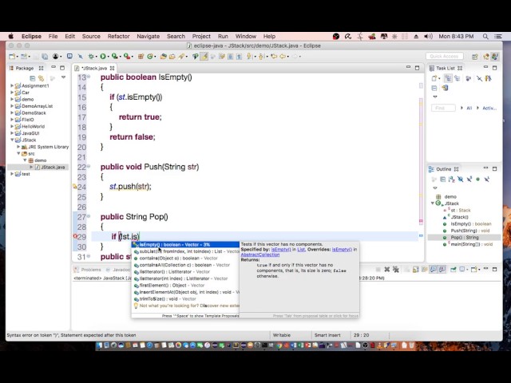Screen dimensions: 511x383
Task: Click the New Java Package icon
Action: point(141,57)
